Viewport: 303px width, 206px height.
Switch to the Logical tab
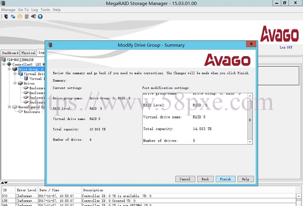pyautogui.click(x=41, y=53)
